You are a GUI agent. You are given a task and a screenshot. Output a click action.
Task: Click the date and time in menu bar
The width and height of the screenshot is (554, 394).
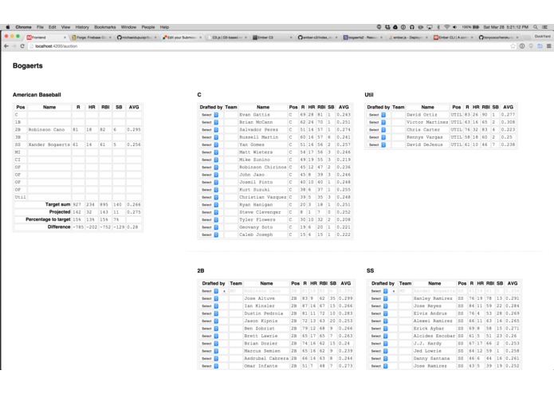click(505, 27)
